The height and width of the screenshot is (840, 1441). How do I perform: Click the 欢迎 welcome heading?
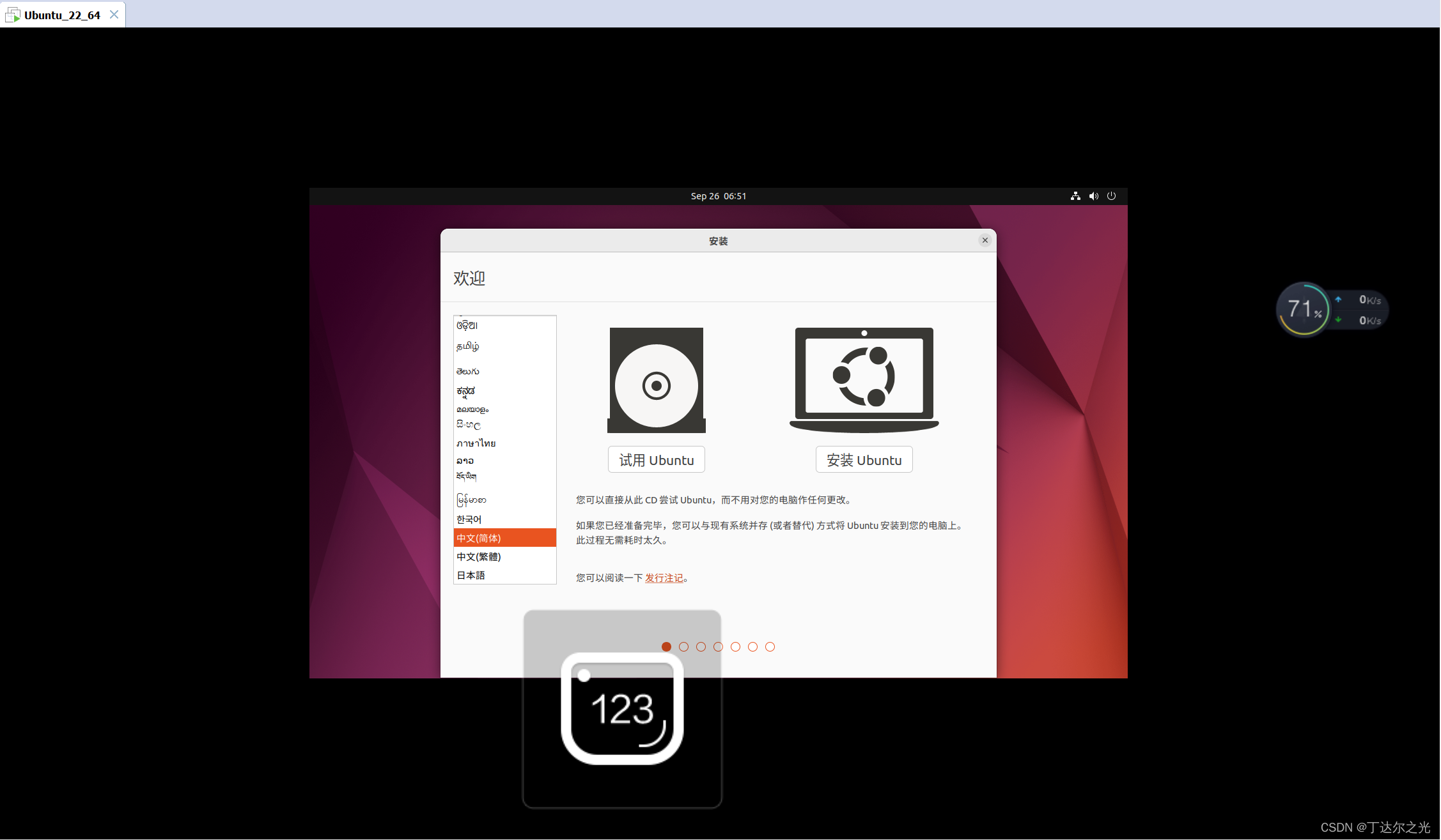pyautogui.click(x=469, y=278)
